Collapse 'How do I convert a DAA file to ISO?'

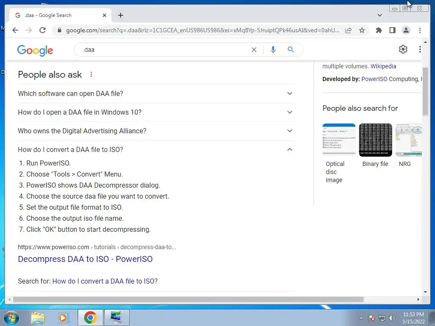(155, 149)
